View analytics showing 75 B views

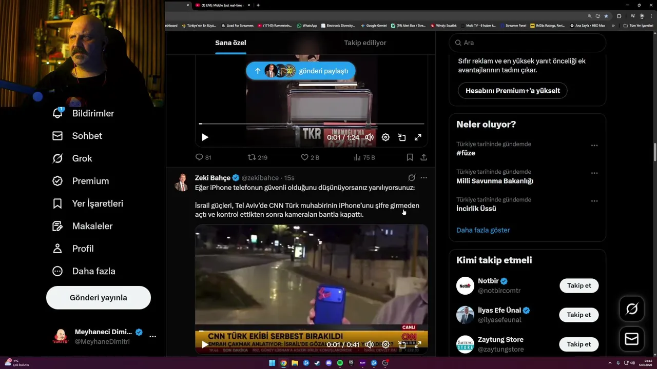click(364, 157)
